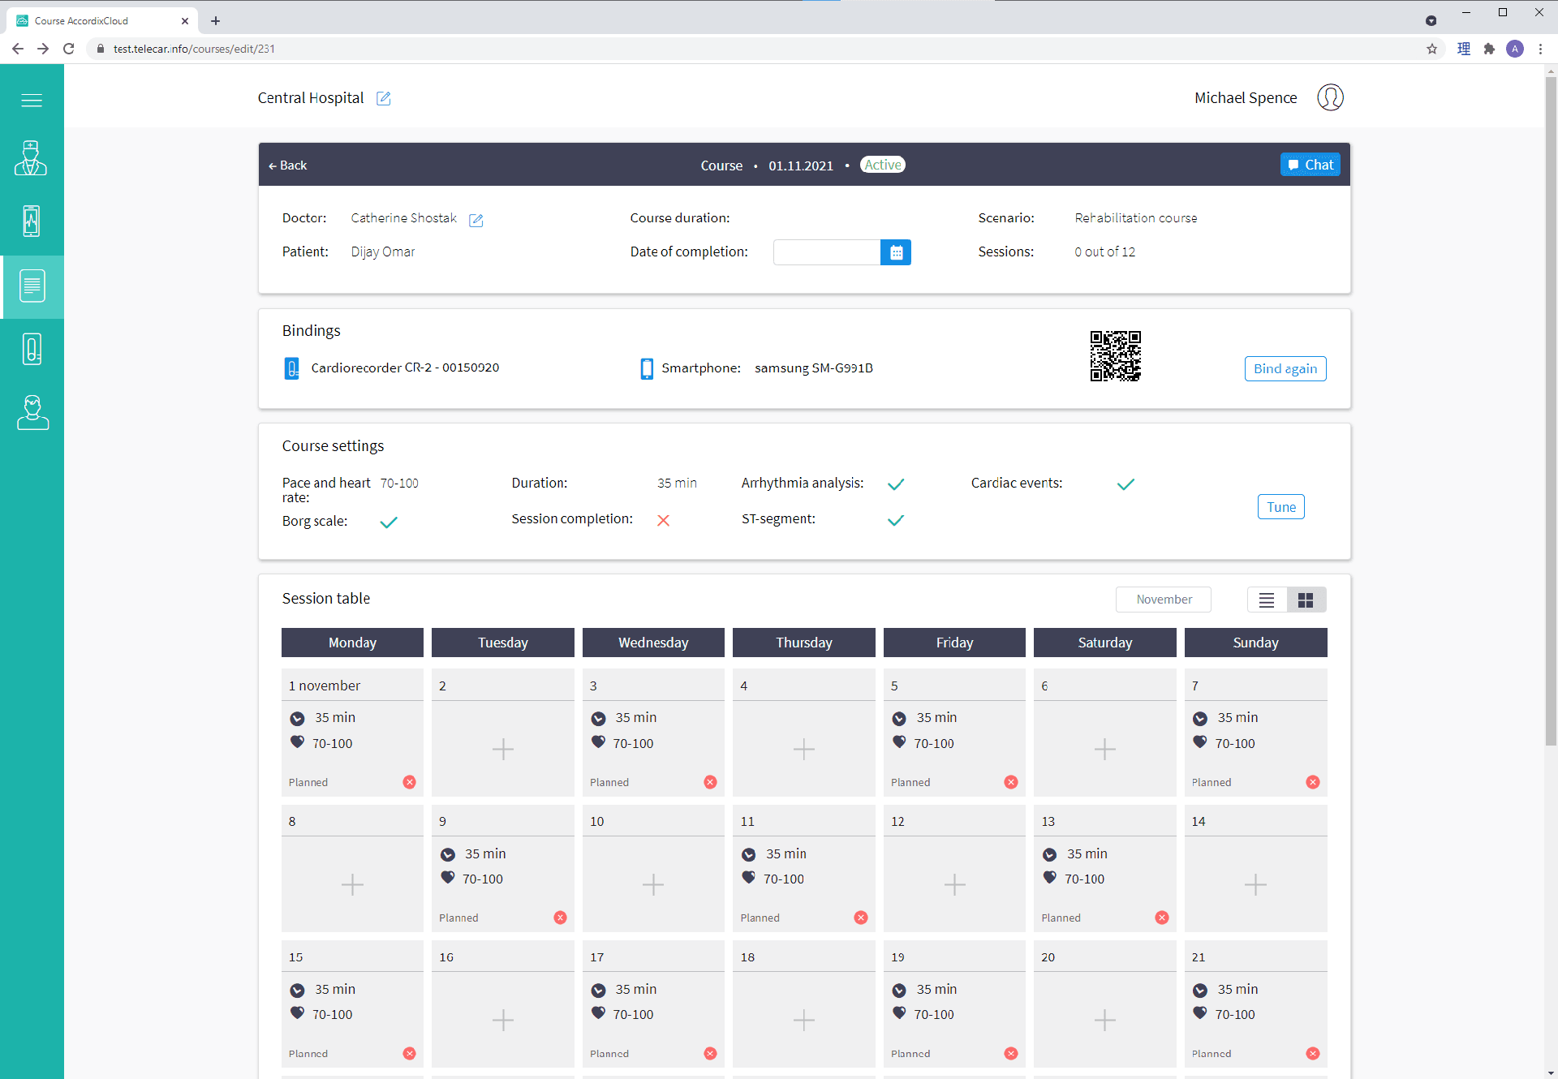The width and height of the screenshot is (1558, 1079).
Task: Click the Monday column header
Action: (352, 643)
